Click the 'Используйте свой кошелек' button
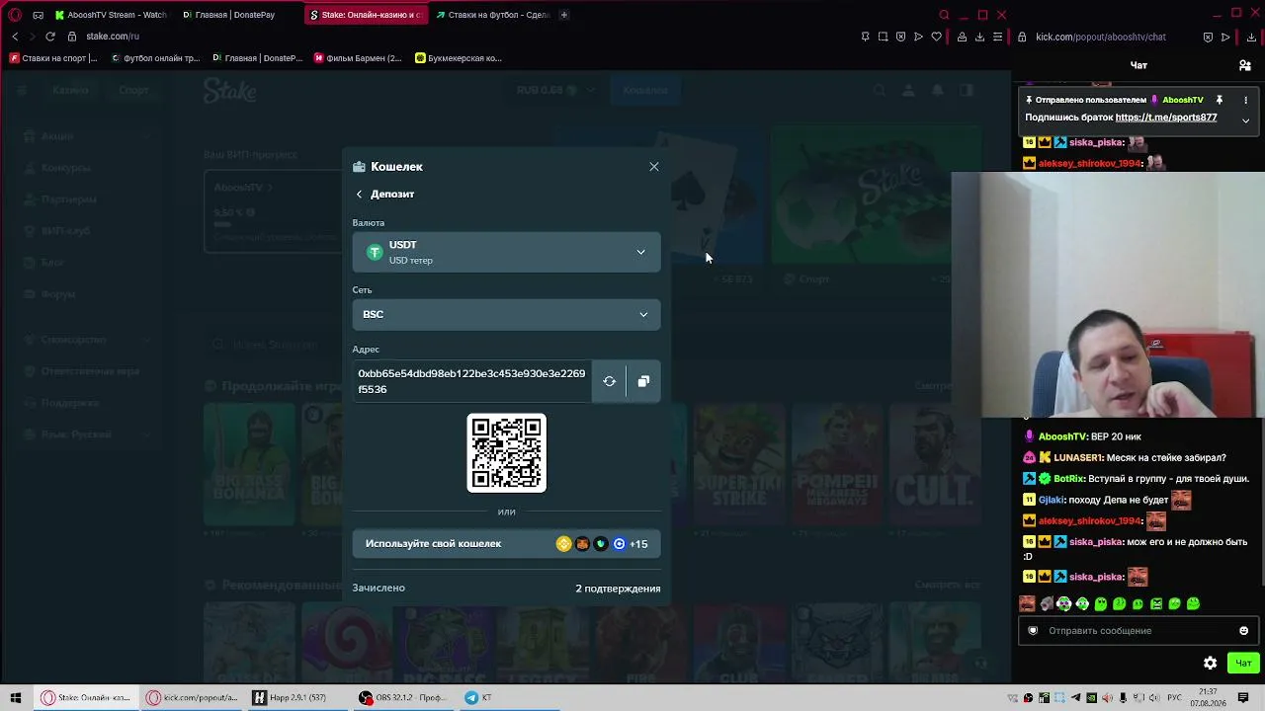 pos(506,544)
